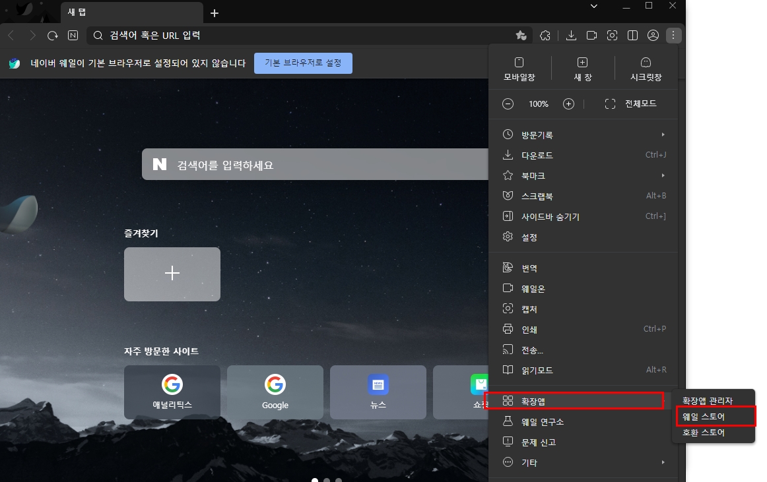
Task: Select 번역 translate menu item
Action: coord(583,268)
